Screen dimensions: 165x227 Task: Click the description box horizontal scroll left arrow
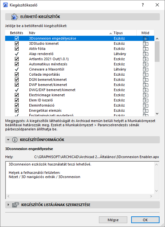8,196
